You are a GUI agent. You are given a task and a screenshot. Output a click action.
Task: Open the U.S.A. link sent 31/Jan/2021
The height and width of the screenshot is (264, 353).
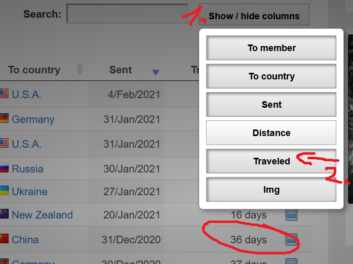click(26, 144)
